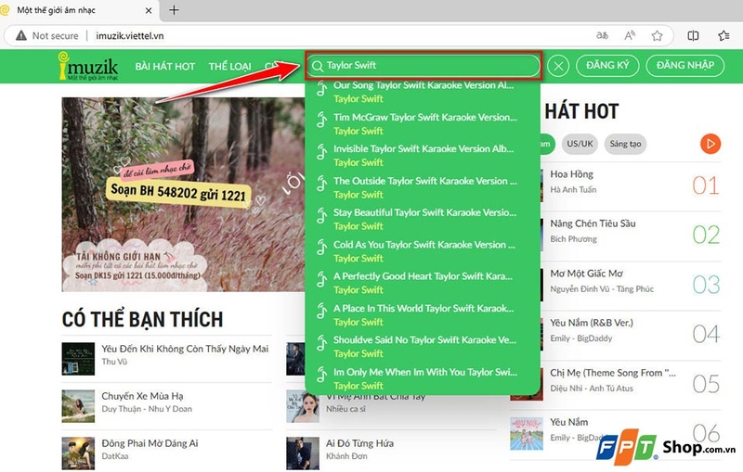Click the ĐĂNG NHẬP button

coord(685,65)
